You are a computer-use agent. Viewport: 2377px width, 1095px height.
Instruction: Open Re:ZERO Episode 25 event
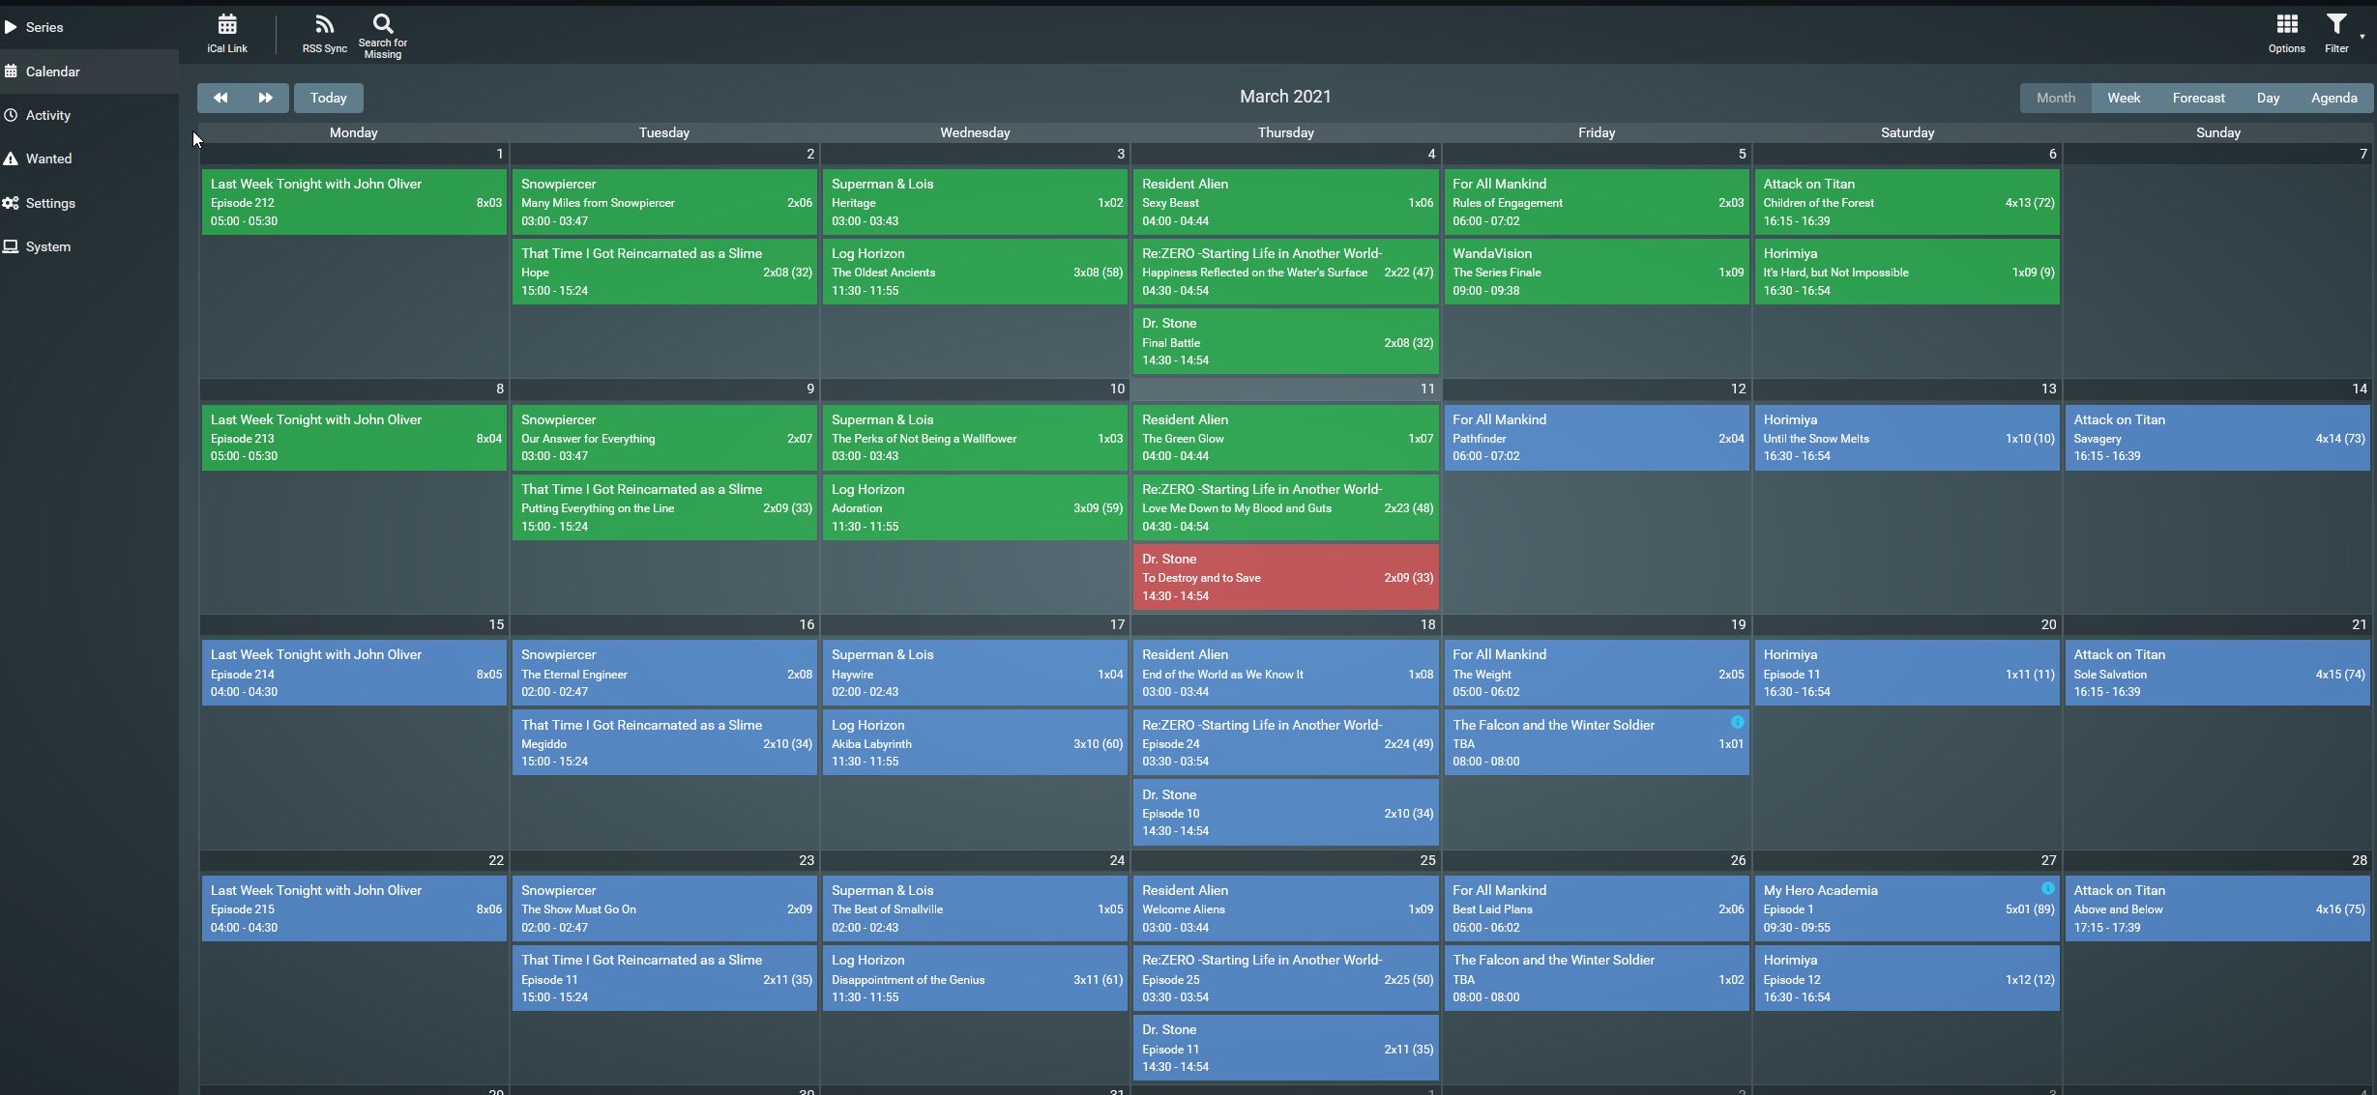[1285, 978]
